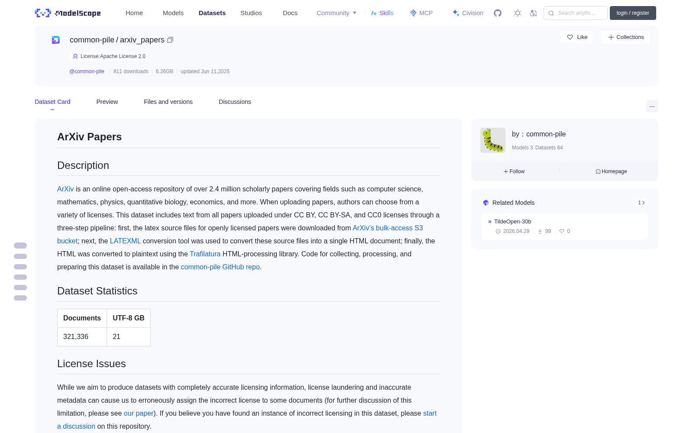Viewport: 693px width, 433px height.
Task: Focus the Search anything input field
Action: [x=576, y=13]
